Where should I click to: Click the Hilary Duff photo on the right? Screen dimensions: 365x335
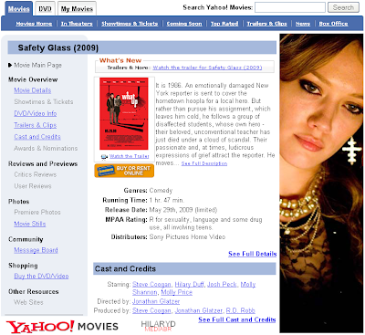(x=321, y=183)
